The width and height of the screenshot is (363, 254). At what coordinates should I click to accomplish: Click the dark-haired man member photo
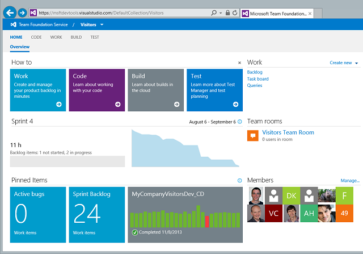point(327,213)
